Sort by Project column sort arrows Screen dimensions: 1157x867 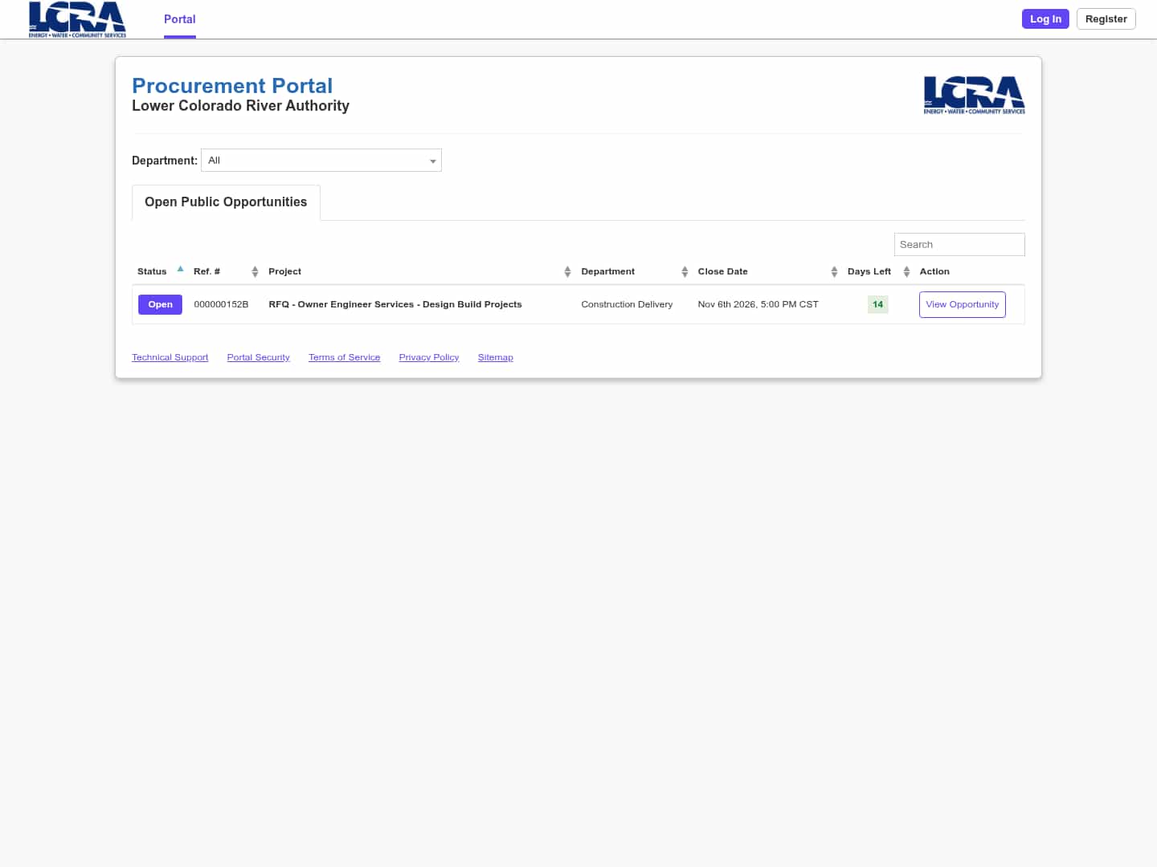pos(567,272)
